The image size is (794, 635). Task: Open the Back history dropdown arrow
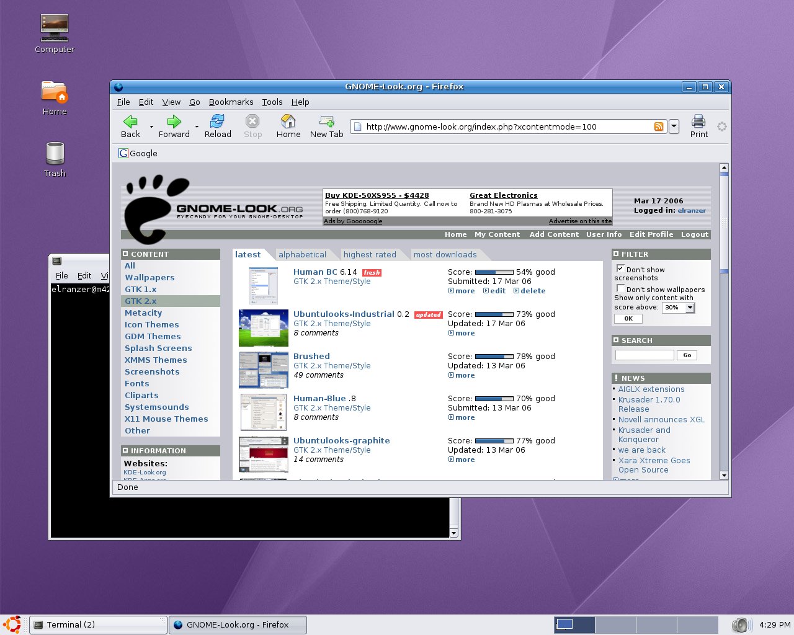pyautogui.click(x=151, y=127)
